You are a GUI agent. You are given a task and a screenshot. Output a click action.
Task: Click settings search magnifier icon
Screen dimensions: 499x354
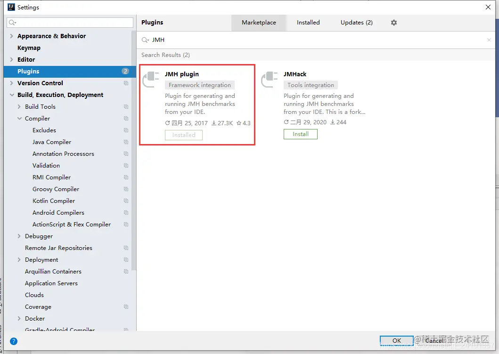(x=12, y=22)
